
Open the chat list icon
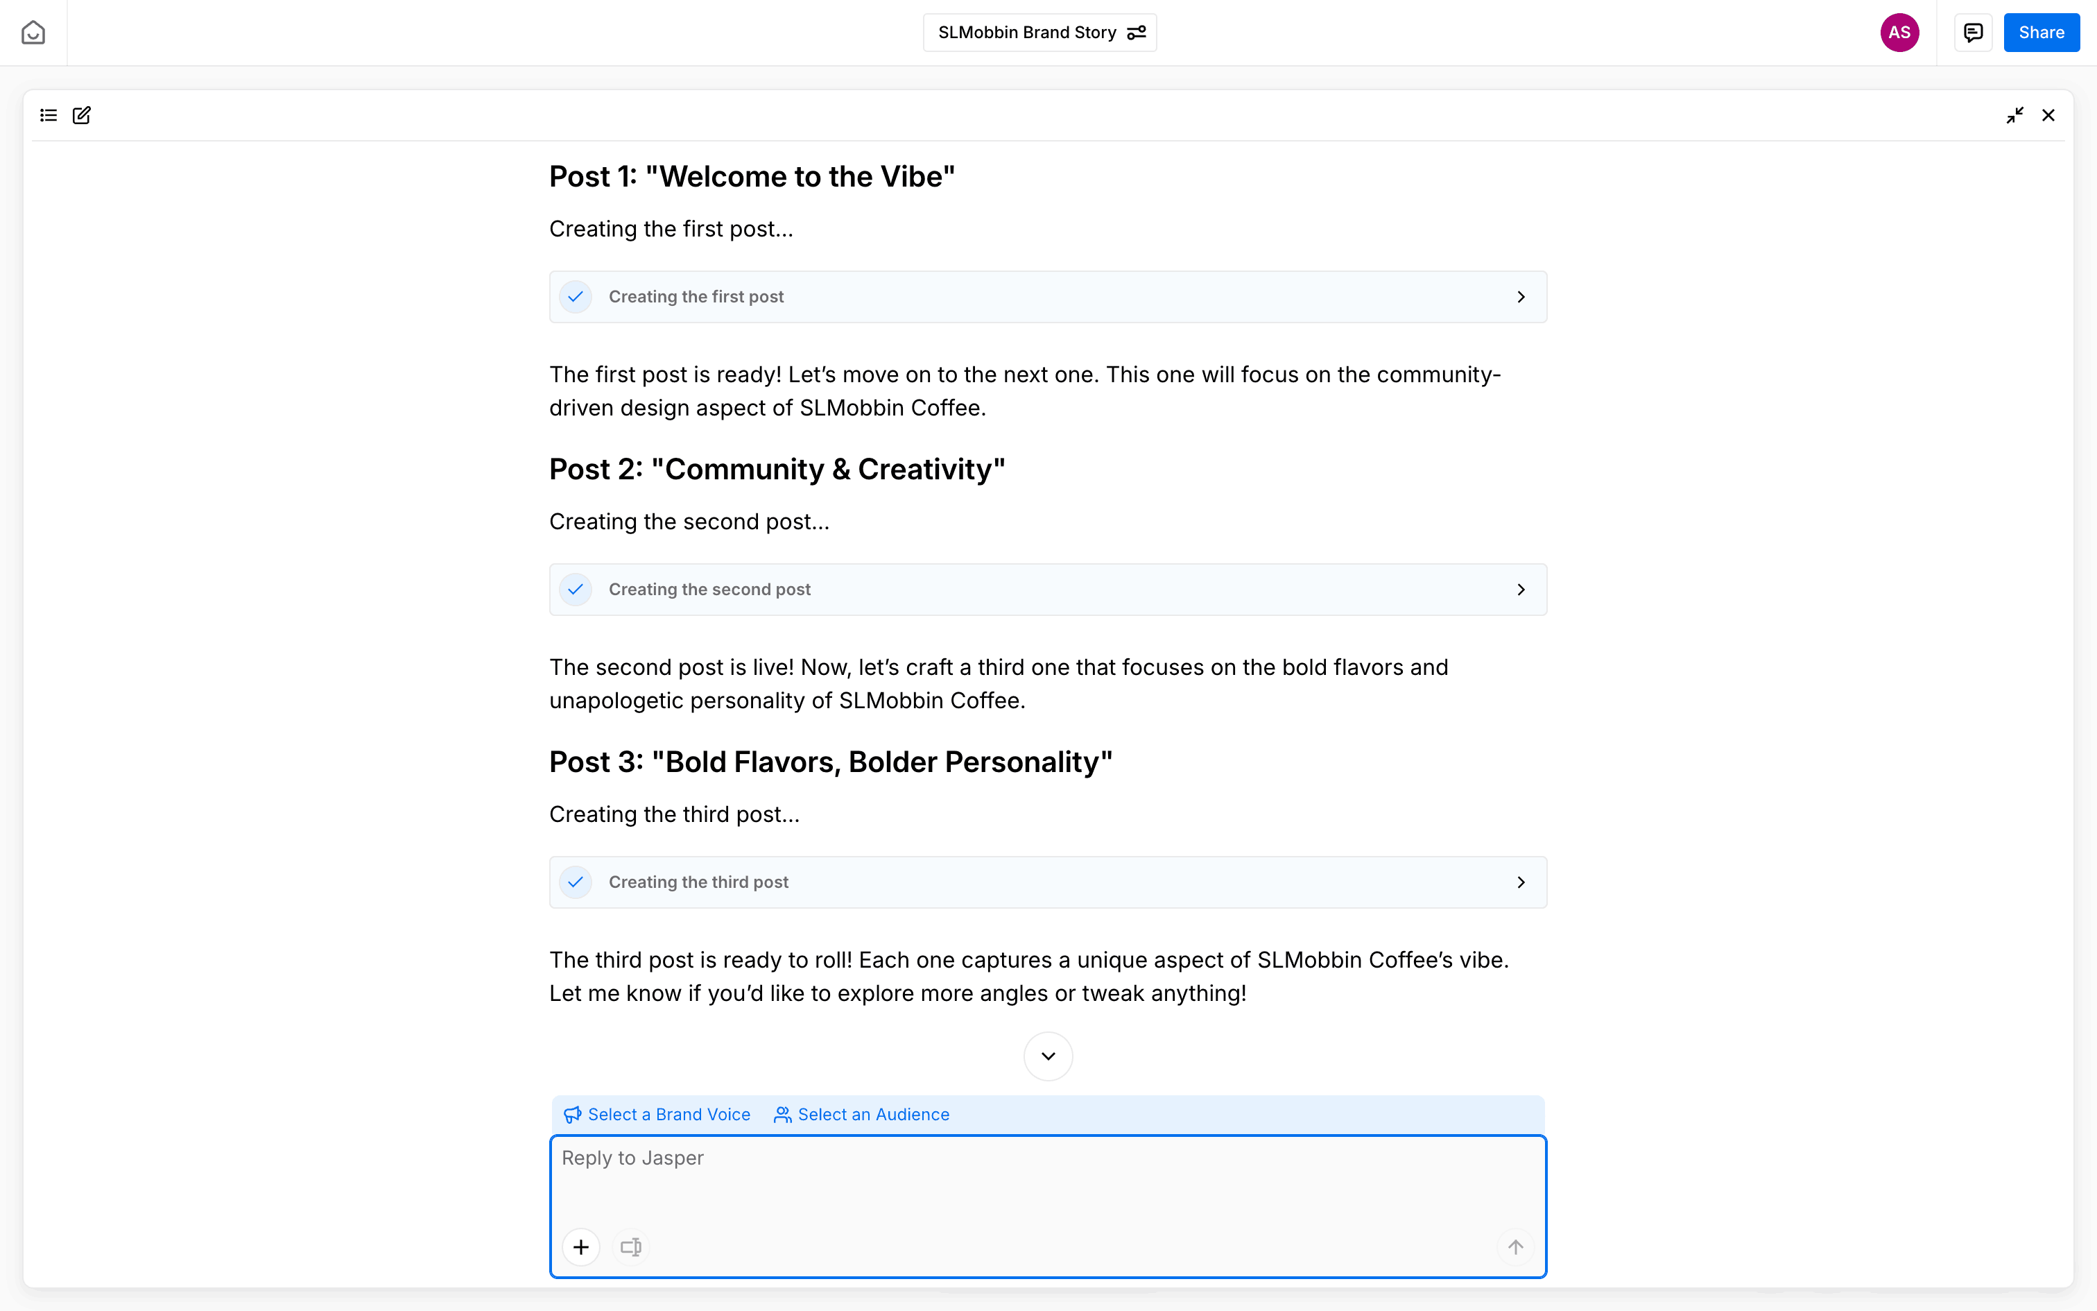tap(49, 115)
